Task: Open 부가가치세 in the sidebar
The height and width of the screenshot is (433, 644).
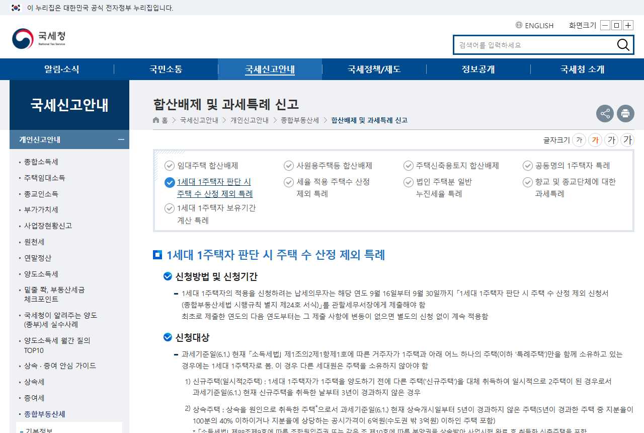Action: click(41, 209)
